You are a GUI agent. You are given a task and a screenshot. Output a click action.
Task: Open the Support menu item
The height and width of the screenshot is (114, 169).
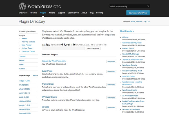pos(61,13)
